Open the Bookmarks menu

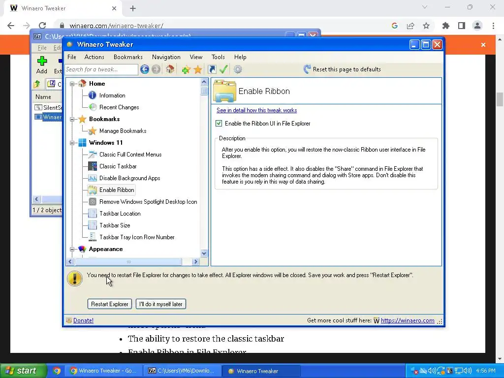click(128, 57)
